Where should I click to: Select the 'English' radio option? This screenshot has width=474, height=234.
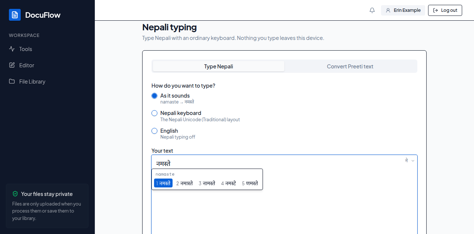pos(154,131)
